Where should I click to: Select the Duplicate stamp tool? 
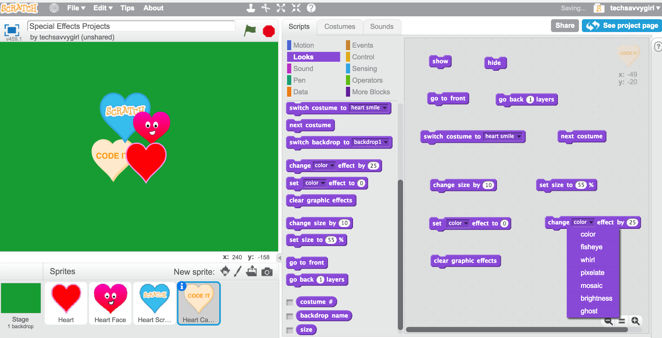(x=251, y=8)
